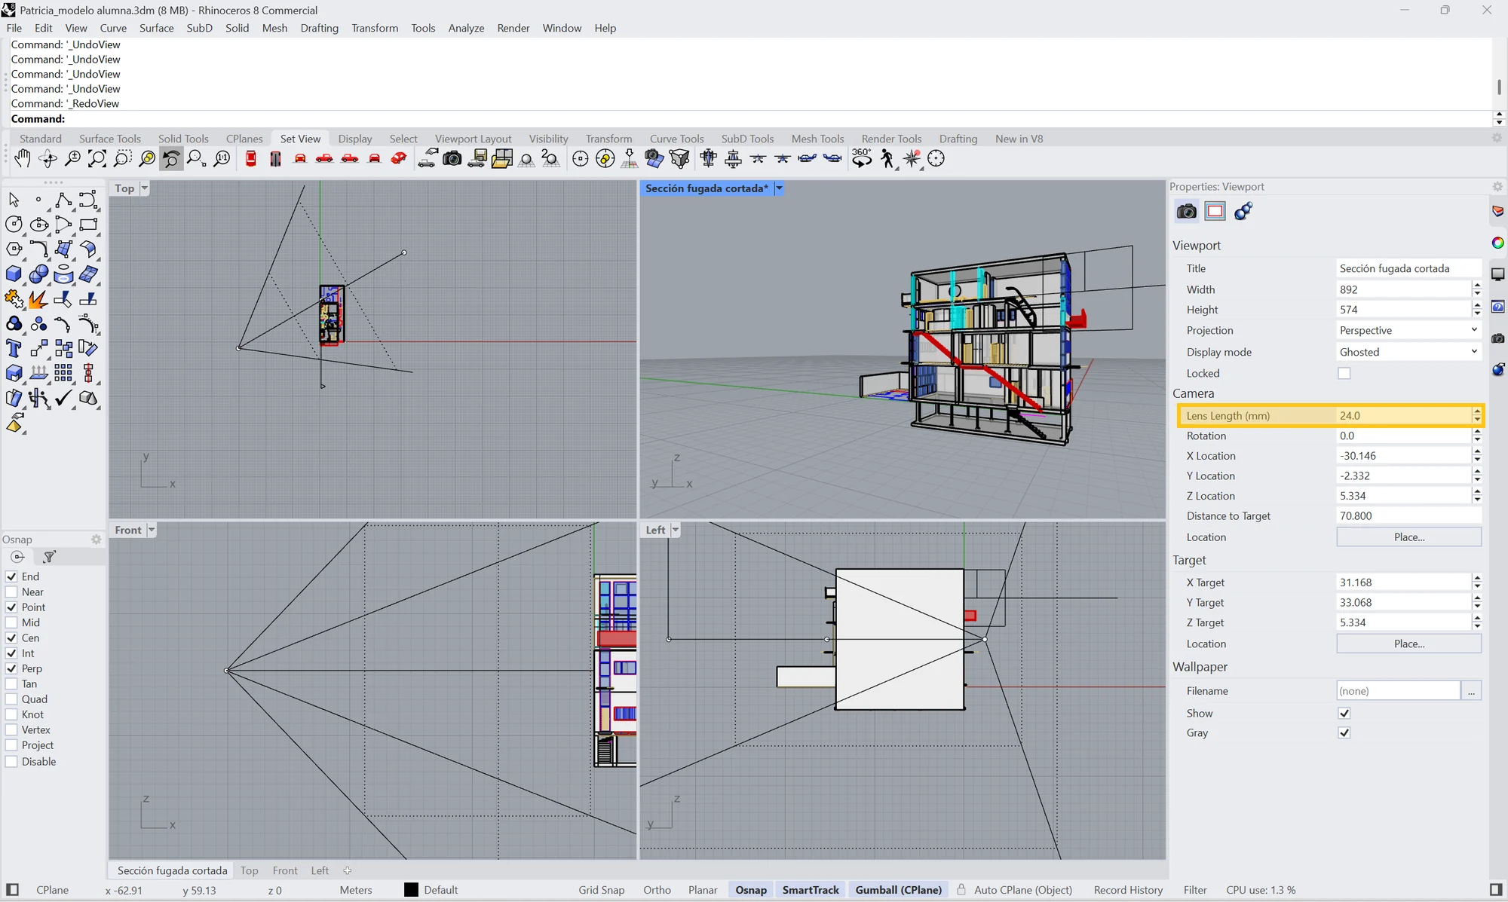This screenshot has width=1508, height=902.
Task: Open the Analyze menu
Action: pyautogui.click(x=466, y=28)
